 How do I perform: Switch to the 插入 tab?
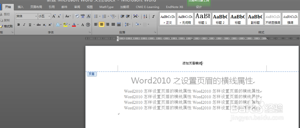(20, 7)
